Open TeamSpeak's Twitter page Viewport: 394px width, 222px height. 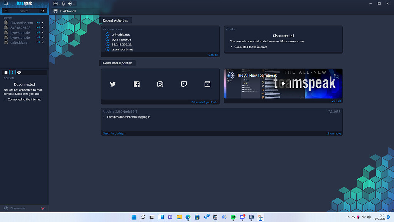(113, 84)
